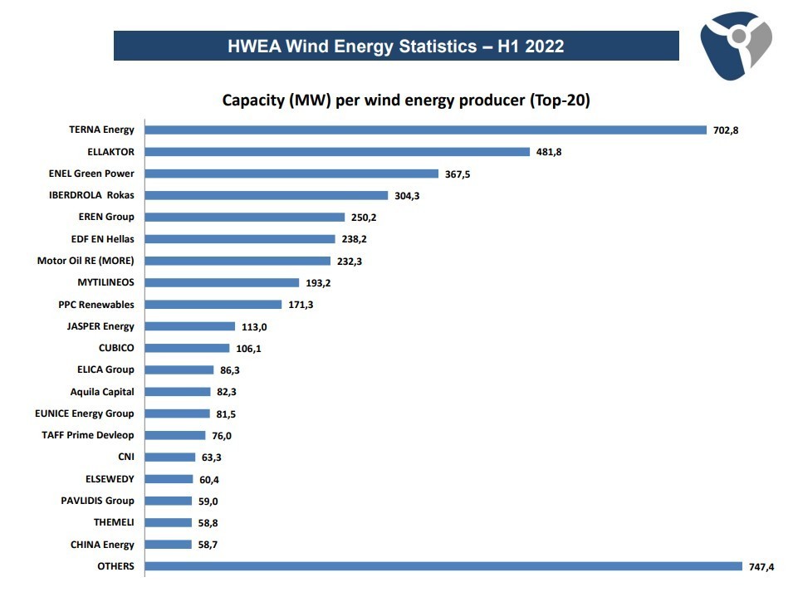Click the data value '106,1'
793x592 pixels.
coord(249,349)
